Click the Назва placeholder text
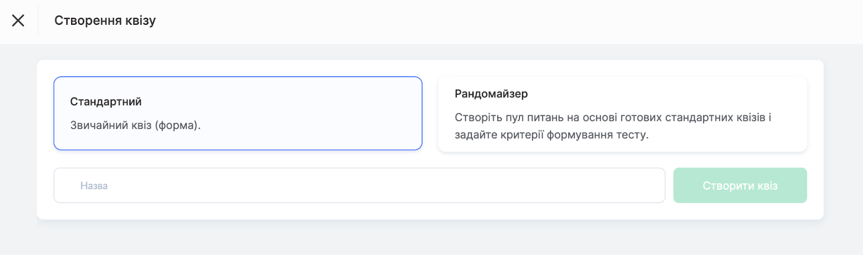This screenshot has width=863, height=255. [94, 186]
